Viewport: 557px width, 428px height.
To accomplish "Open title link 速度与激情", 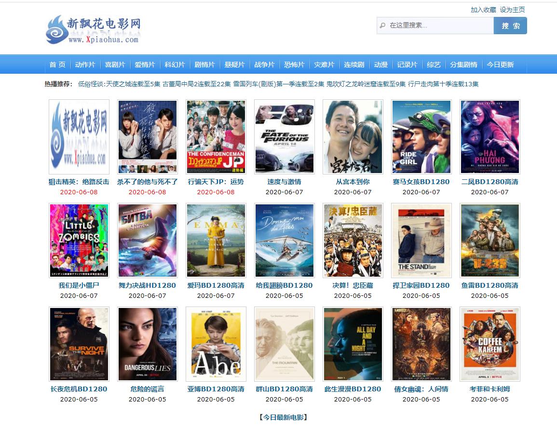I will click(x=285, y=182).
